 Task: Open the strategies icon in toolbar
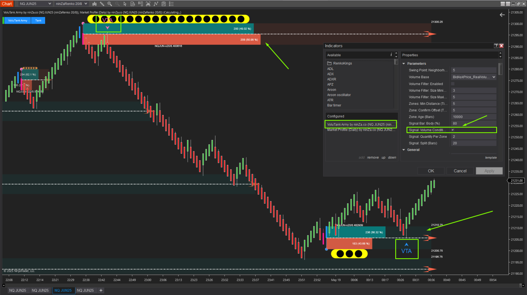pos(163,4)
